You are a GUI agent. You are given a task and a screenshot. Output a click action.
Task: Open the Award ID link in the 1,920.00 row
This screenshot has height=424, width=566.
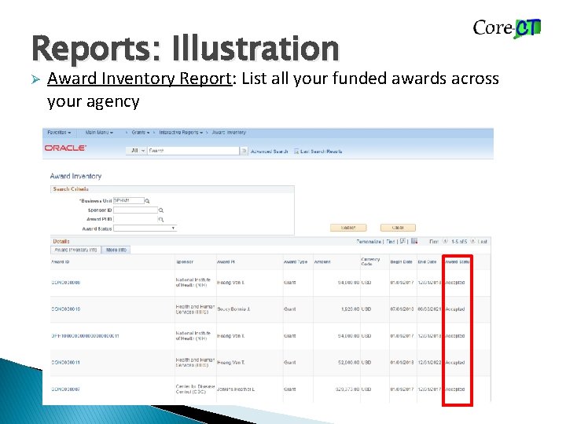66,309
